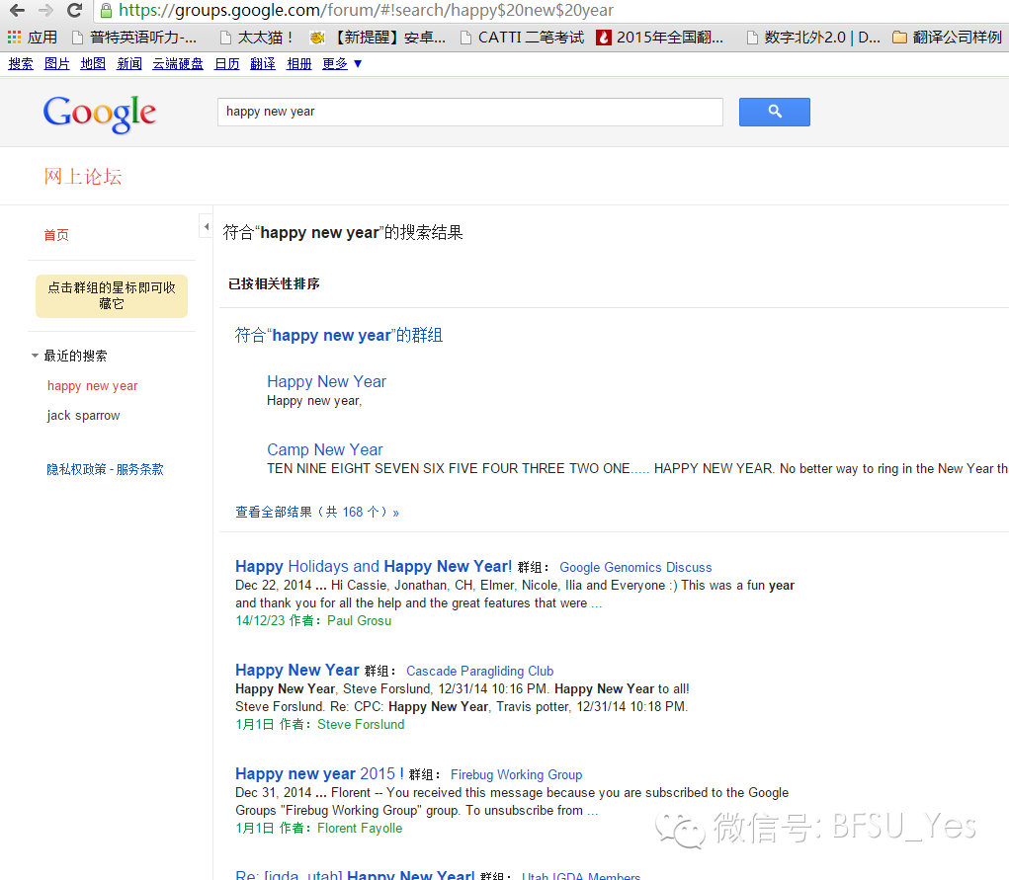Open the 【新提醒】安卓 bookmark
1009x880 pixels.
378,38
